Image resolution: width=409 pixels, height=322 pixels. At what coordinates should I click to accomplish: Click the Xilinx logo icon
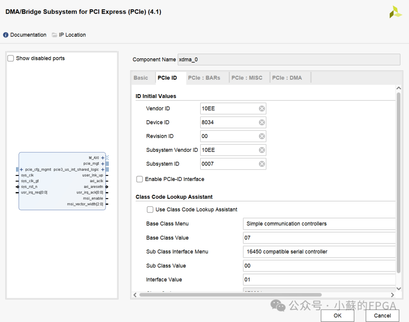[x=395, y=12]
